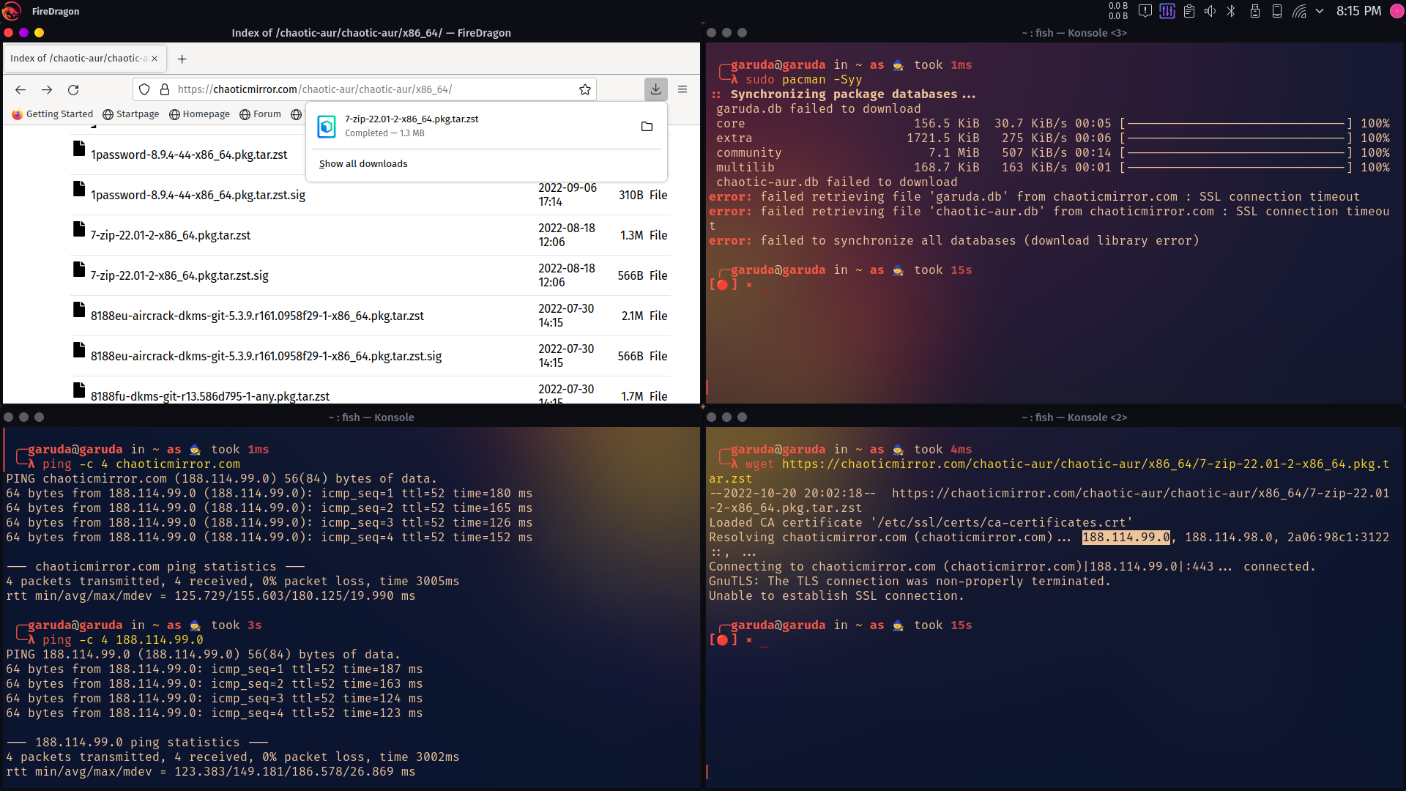
Task: Close the Index of /chaotic-aur tab
Action: point(155,59)
